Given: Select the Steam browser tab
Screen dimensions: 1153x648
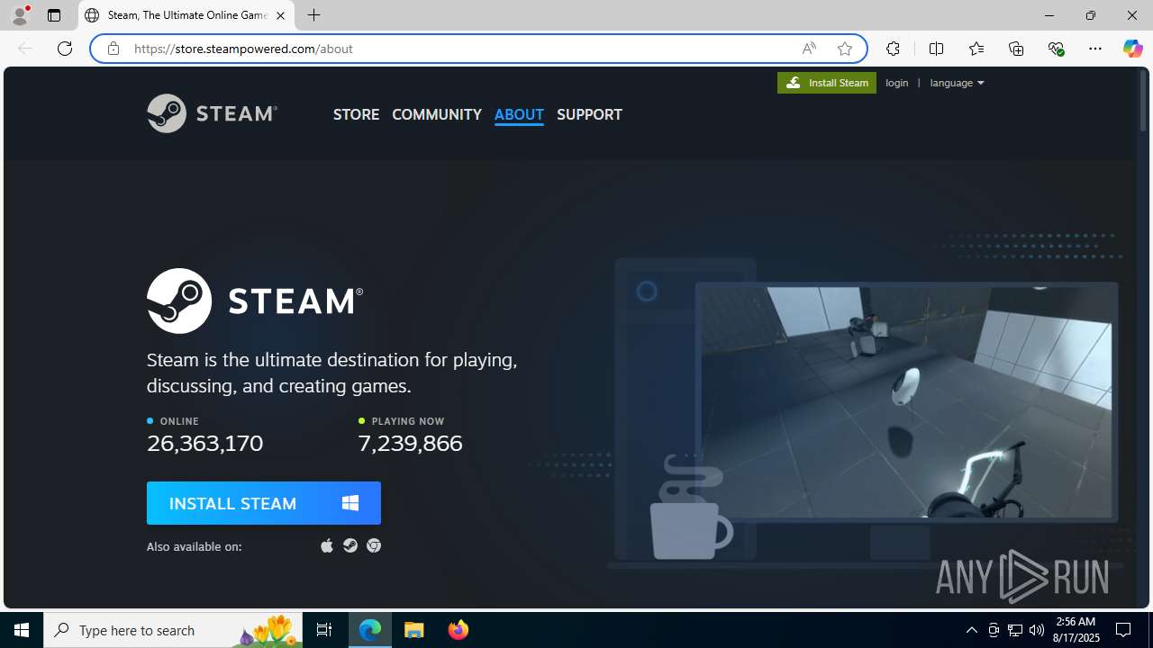Looking at the screenshot, I should click(186, 15).
